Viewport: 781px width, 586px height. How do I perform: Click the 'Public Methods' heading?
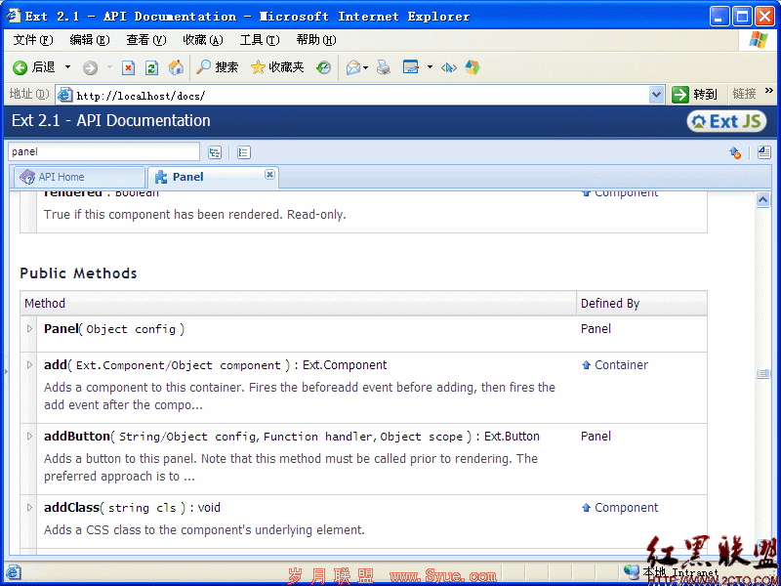click(x=78, y=273)
